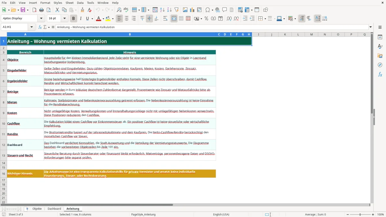386x217 pixels.
Task: Click English (USA) language in status bar
Action: (221, 214)
